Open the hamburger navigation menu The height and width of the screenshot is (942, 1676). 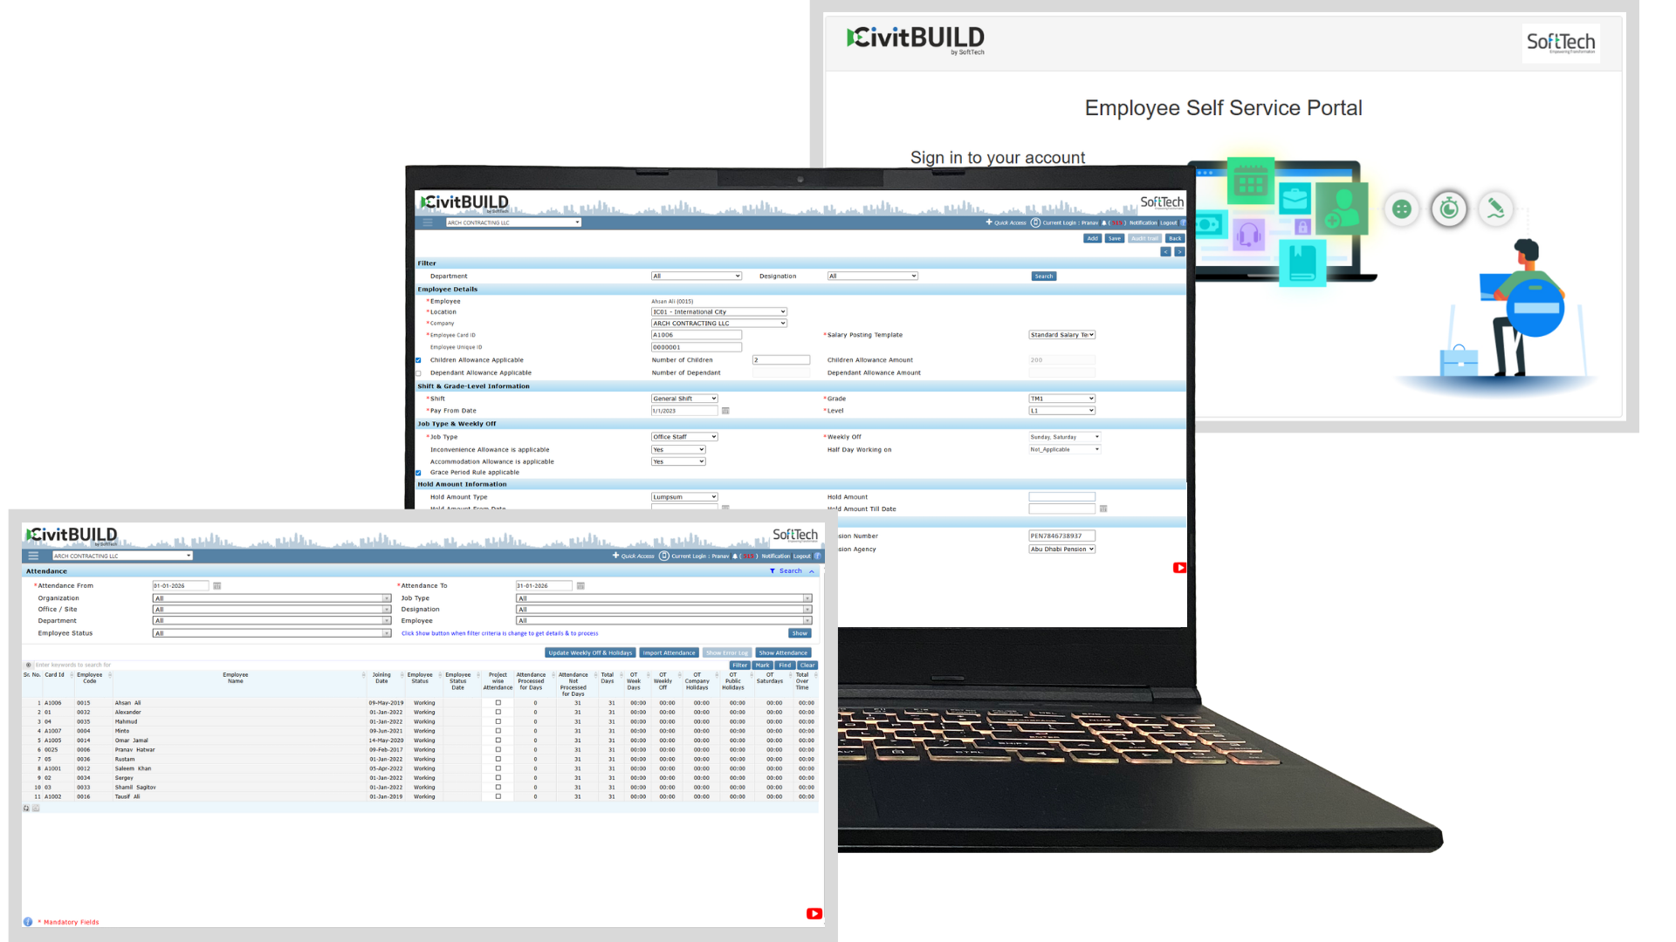tap(33, 556)
